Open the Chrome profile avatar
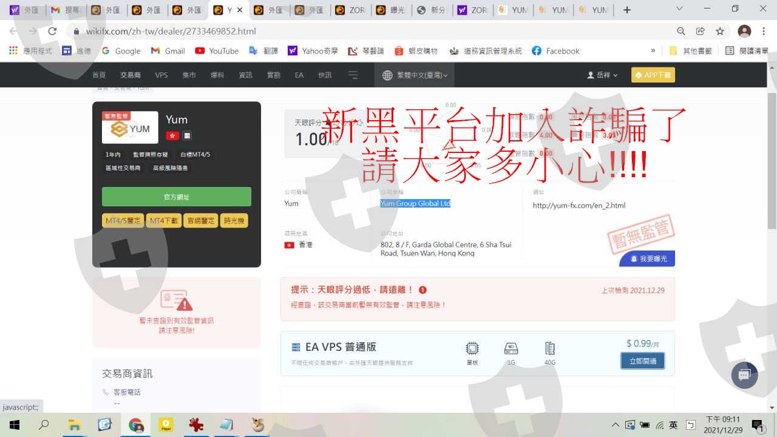 [x=744, y=31]
